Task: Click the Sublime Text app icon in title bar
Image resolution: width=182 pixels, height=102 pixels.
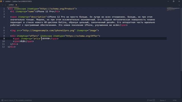Action: pos(1,1)
